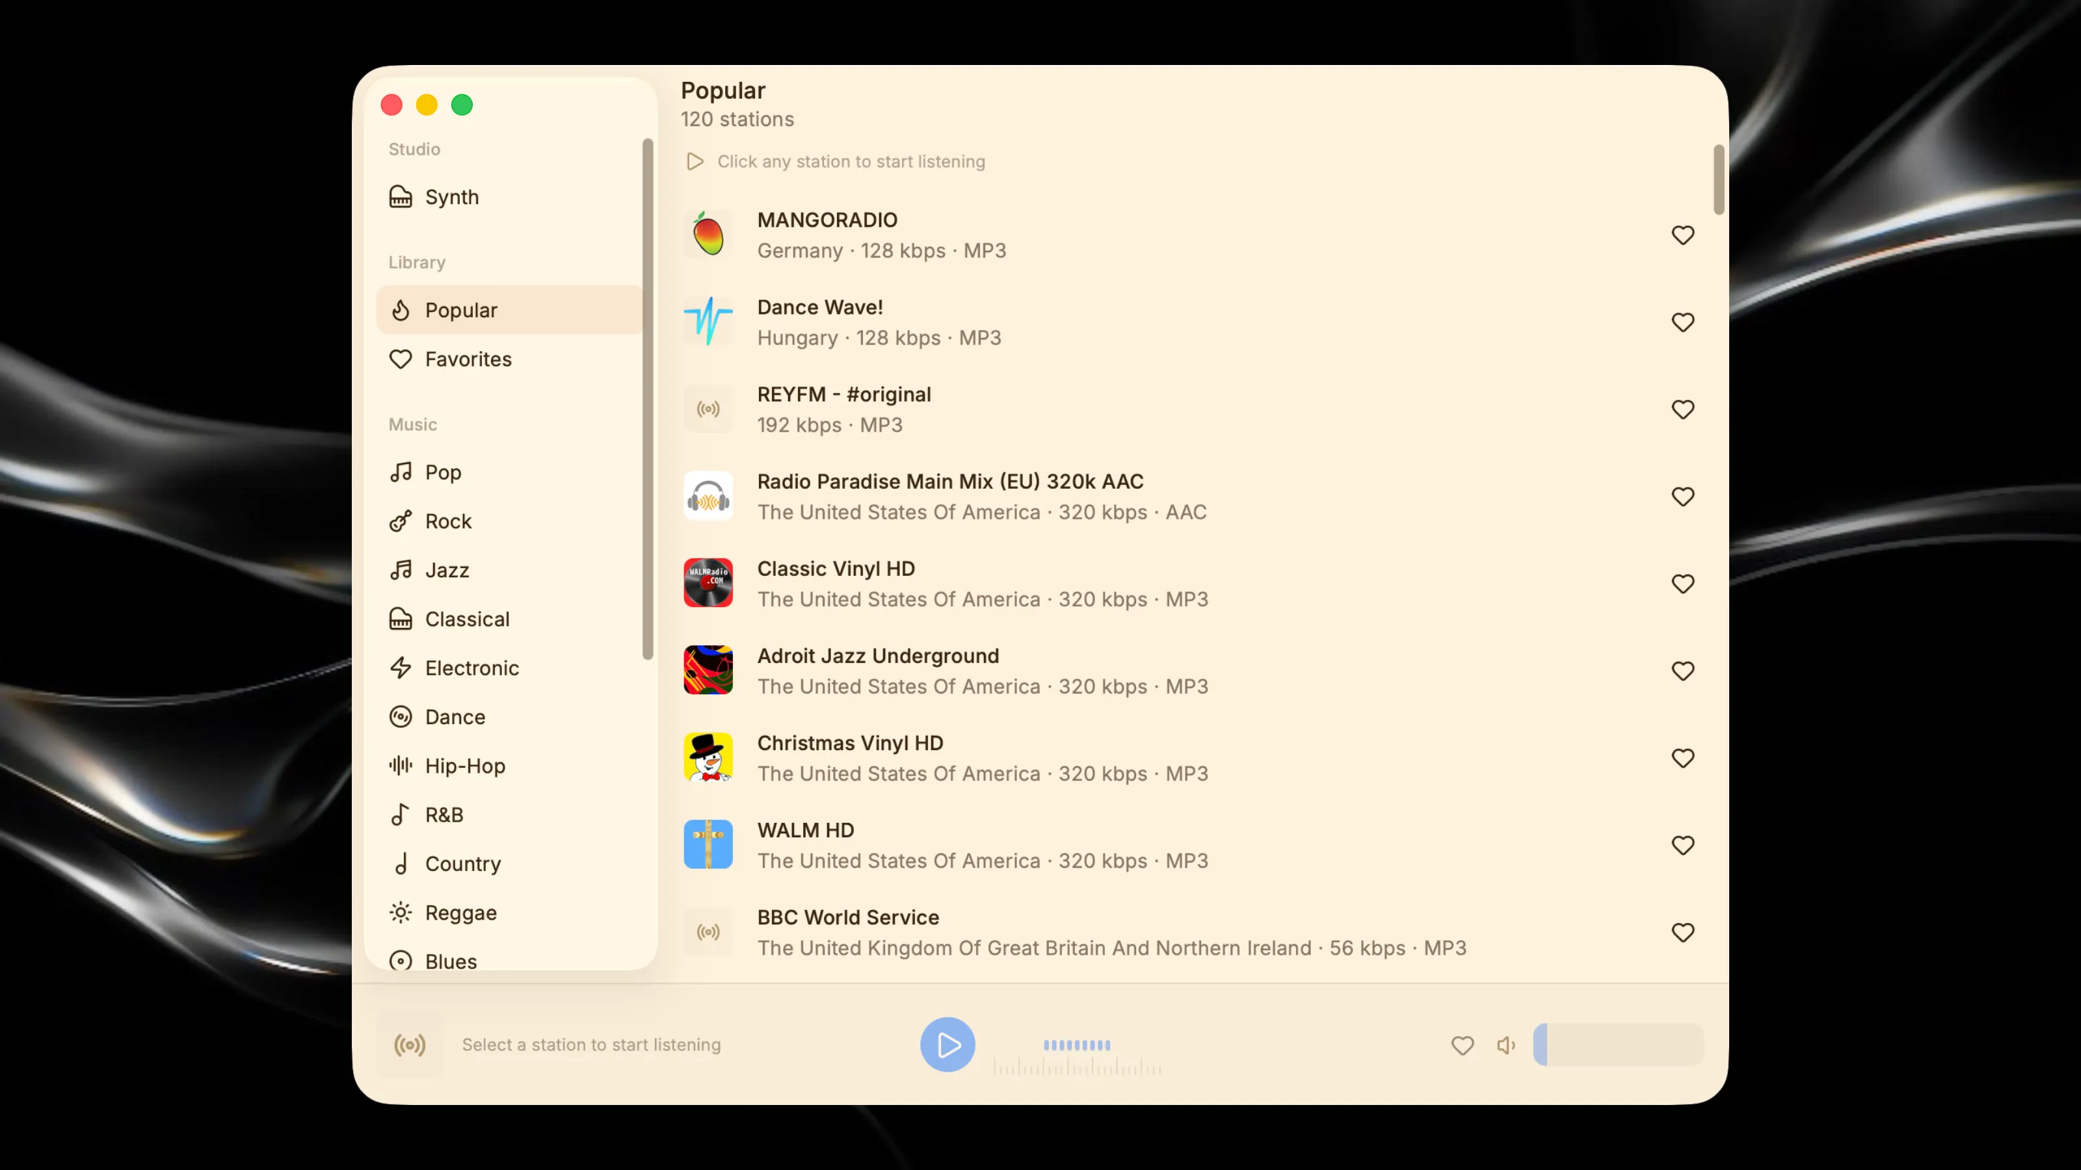Click the Classic Vinyl HD record logo
Screen dimensions: 2081x1170
(708, 584)
